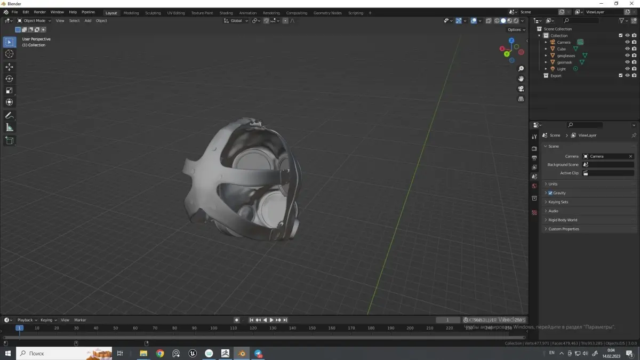Toggle X-ray view in viewport header
Viewport: 640px width, 360px height.
pos(487,21)
